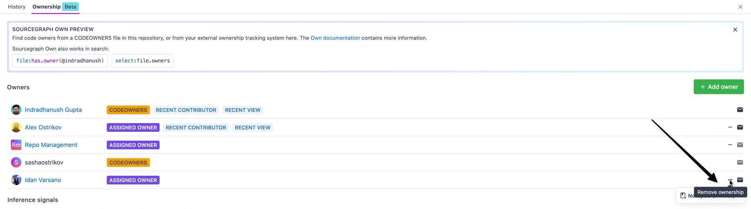Open Alex Ostrikov's profile link
The width and height of the screenshot is (751, 209).
[43, 127]
